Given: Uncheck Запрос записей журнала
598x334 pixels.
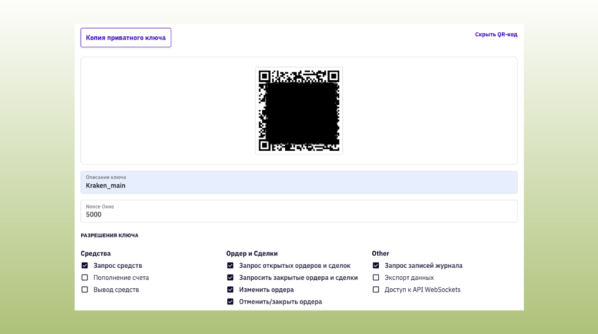Looking at the screenshot, I should tap(376, 265).
